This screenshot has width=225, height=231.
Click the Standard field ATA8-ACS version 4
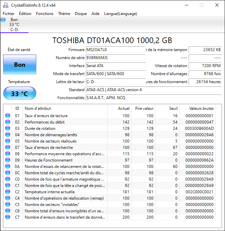tap(154, 90)
